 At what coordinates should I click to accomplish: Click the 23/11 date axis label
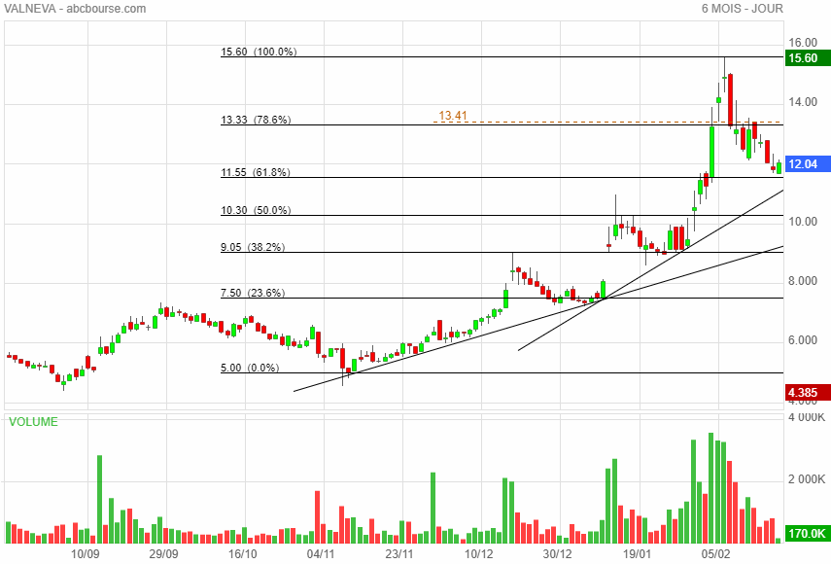(x=399, y=554)
